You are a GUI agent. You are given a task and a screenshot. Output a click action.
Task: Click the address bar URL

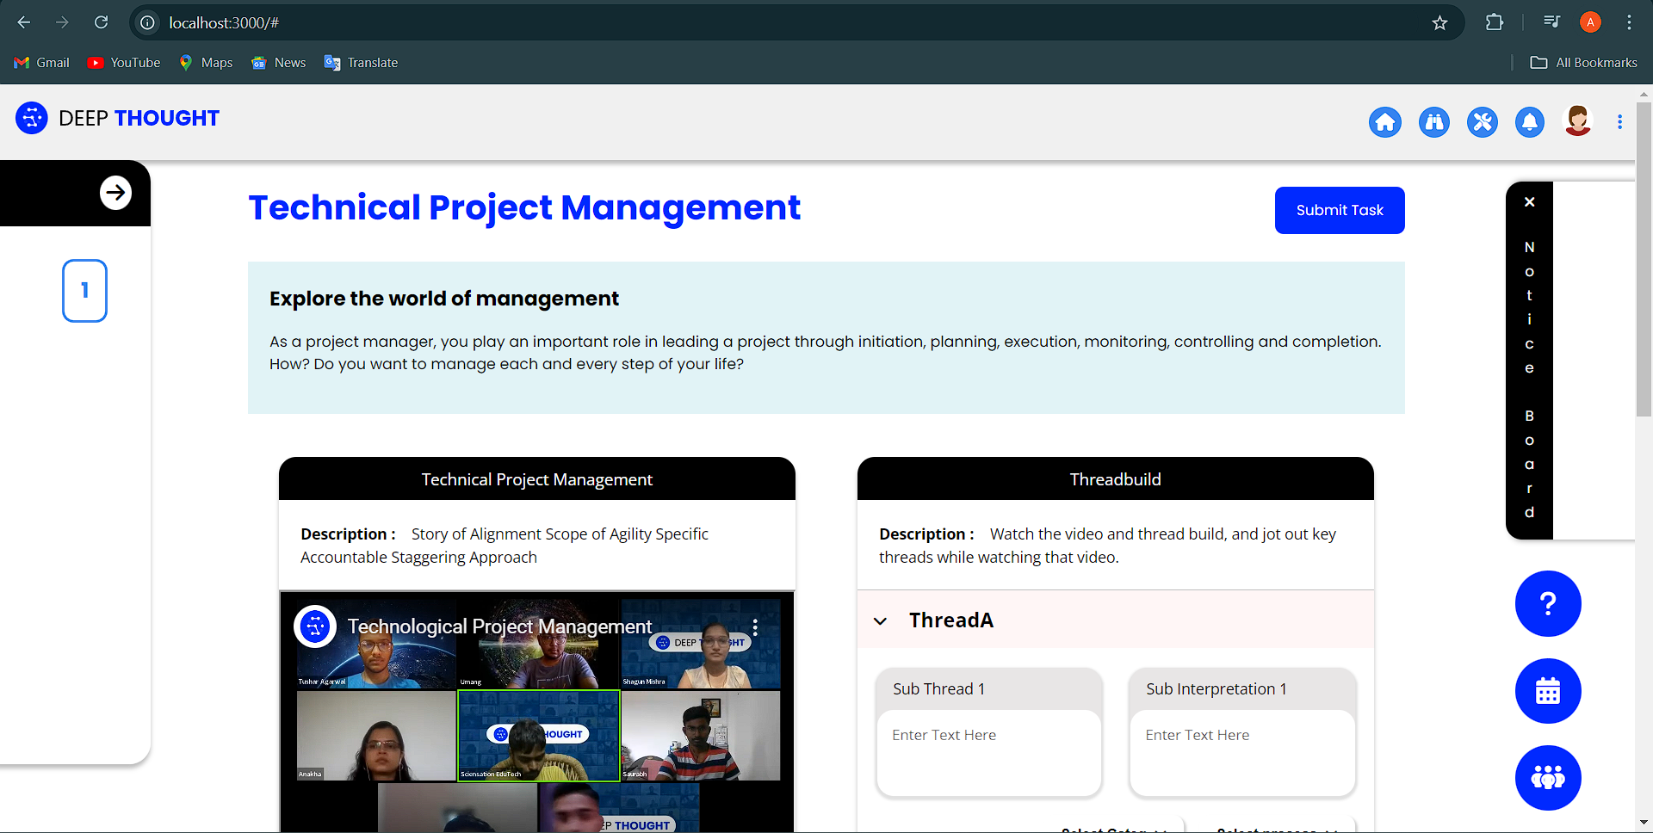click(224, 22)
